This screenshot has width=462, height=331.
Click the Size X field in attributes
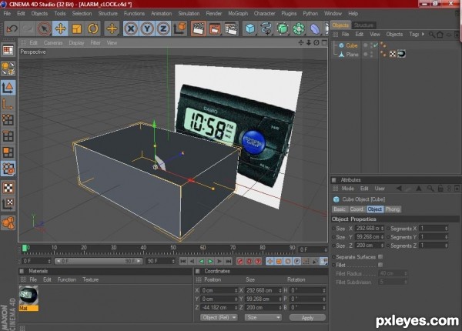pos(369,228)
